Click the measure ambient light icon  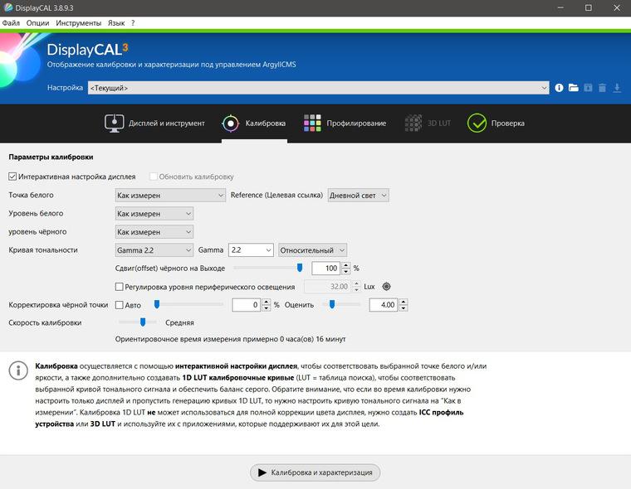(x=386, y=287)
